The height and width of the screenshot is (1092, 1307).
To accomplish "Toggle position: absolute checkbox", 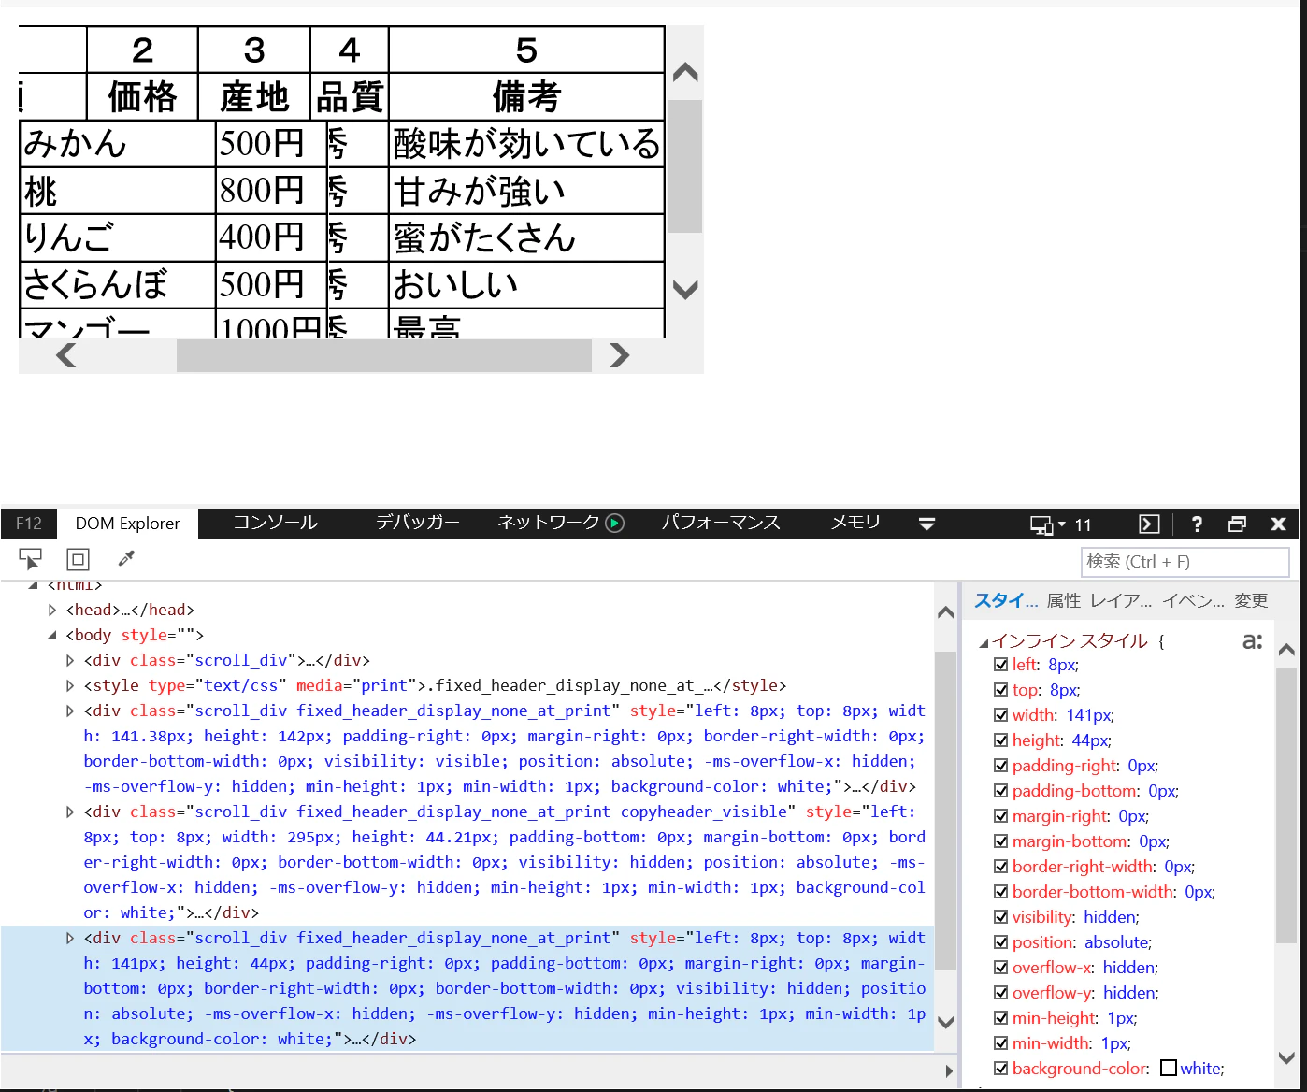I will [x=1001, y=942].
